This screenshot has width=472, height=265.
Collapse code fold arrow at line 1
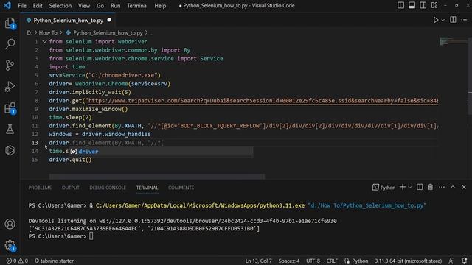(x=44, y=42)
